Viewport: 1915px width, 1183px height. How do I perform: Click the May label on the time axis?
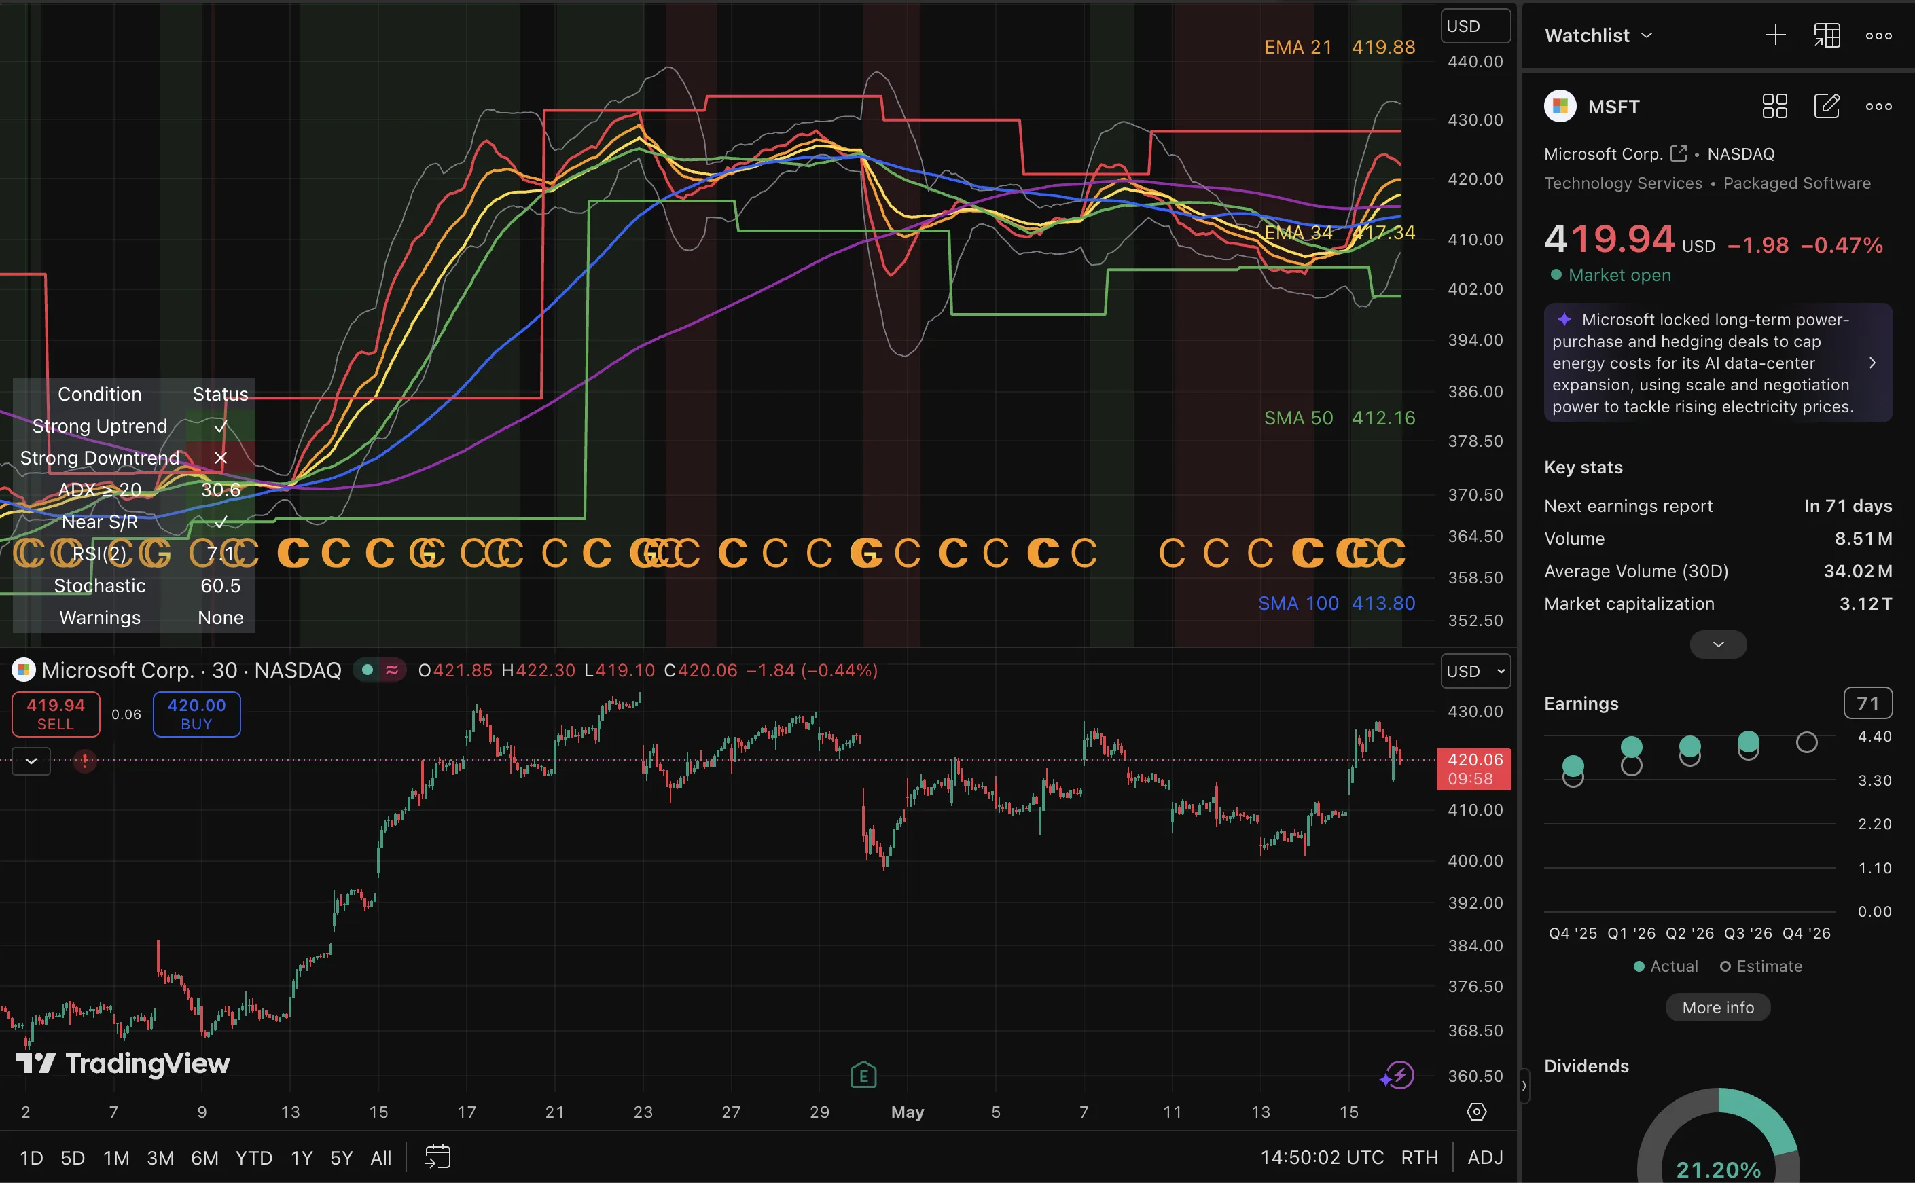pyautogui.click(x=907, y=1112)
